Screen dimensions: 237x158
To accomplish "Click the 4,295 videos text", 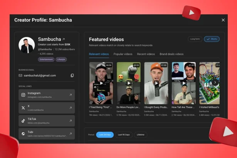I will 46,54.
